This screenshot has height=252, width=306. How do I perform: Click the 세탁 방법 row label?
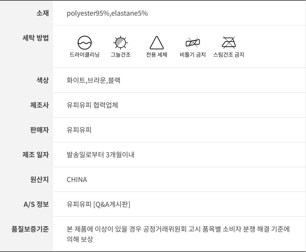pyautogui.click(x=35, y=38)
